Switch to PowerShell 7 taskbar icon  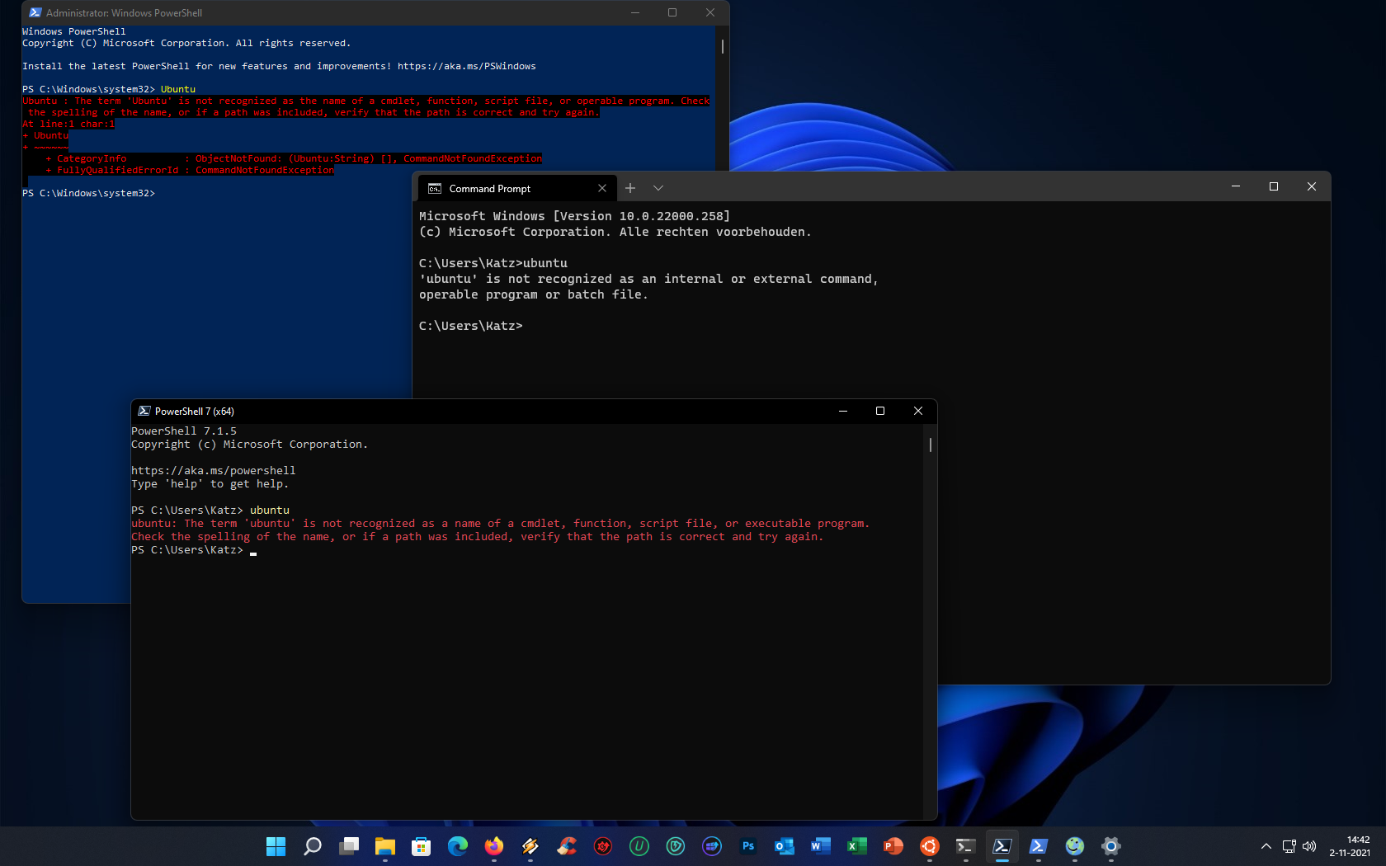1002,846
